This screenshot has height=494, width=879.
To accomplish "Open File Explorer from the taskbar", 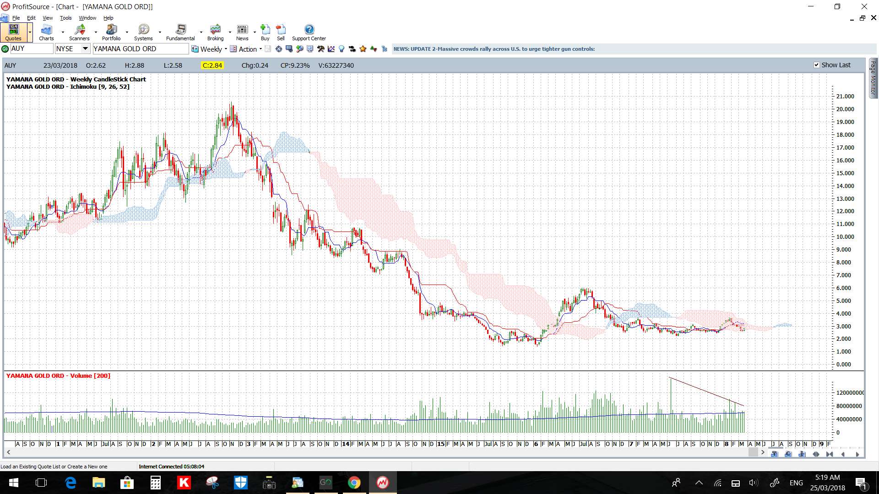I will [99, 483].
